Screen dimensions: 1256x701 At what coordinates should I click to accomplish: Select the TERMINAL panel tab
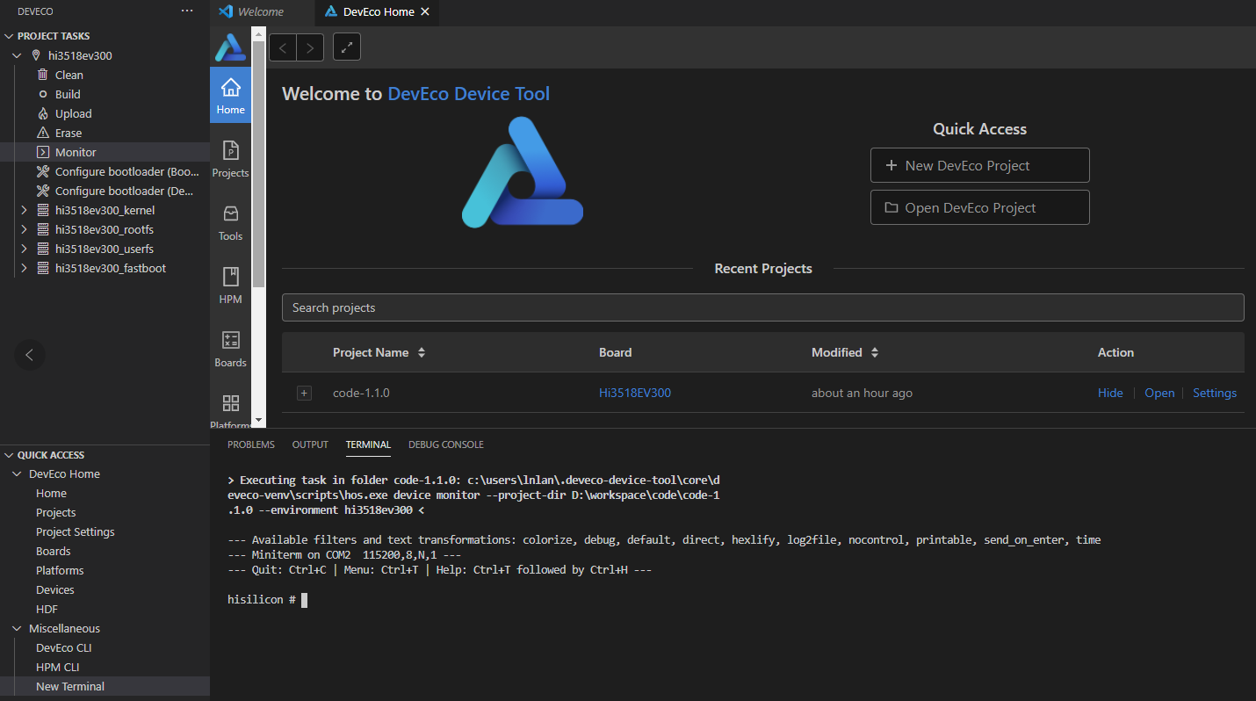point(368,444)
